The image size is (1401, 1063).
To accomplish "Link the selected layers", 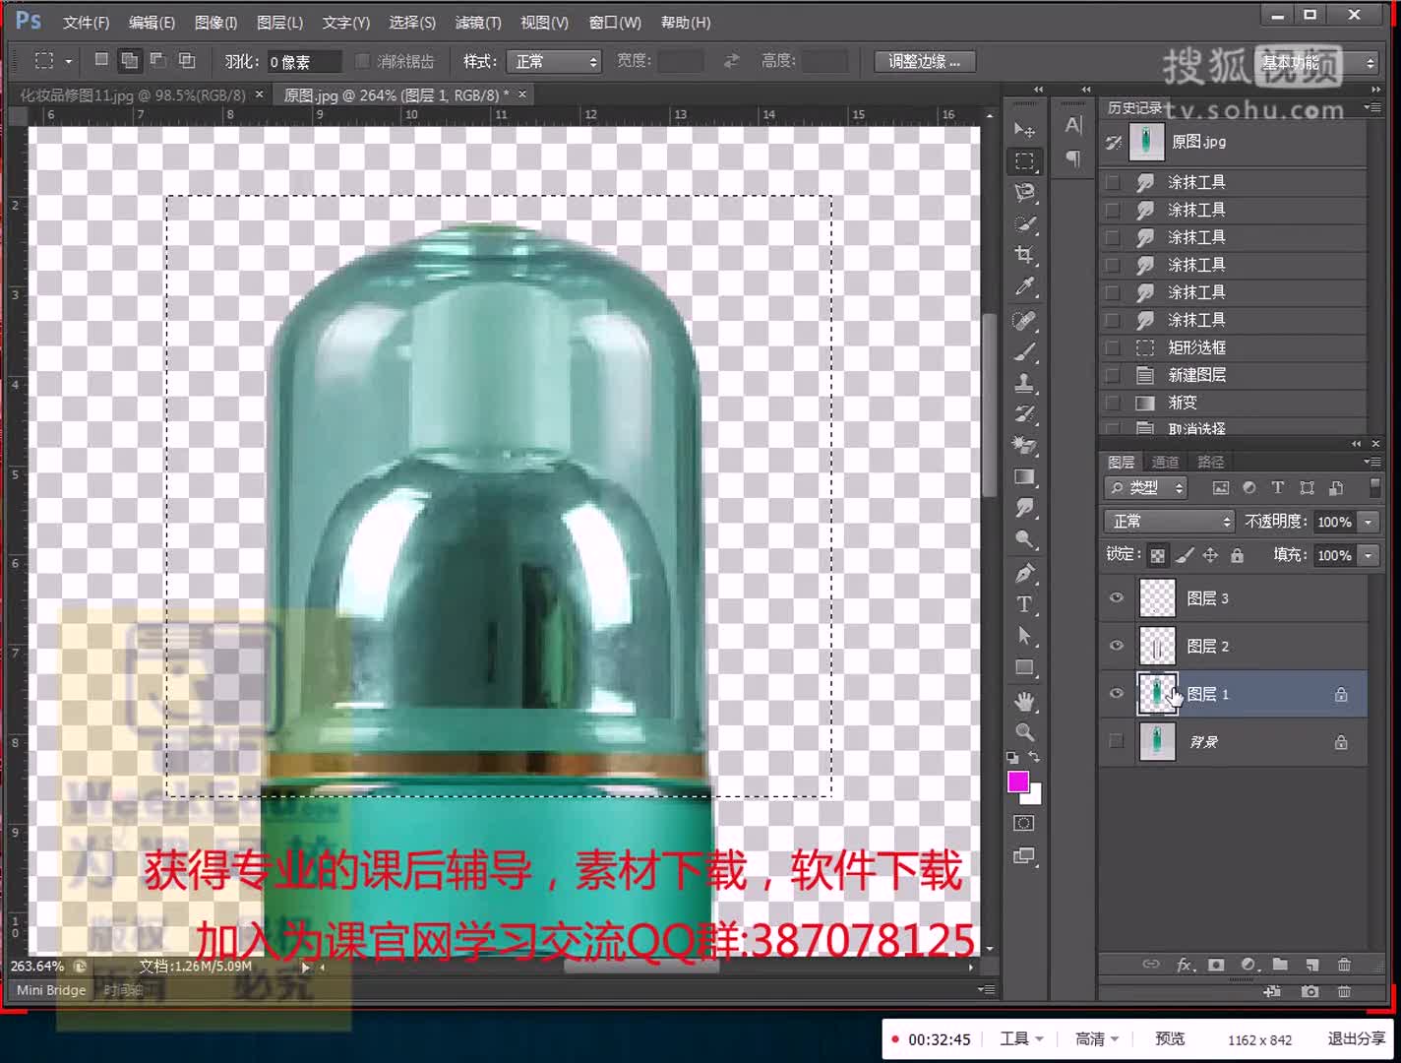I will pos(1150,965).
